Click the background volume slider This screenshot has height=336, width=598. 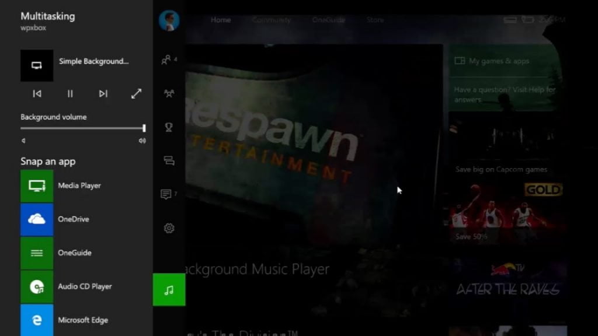(83, 128)
